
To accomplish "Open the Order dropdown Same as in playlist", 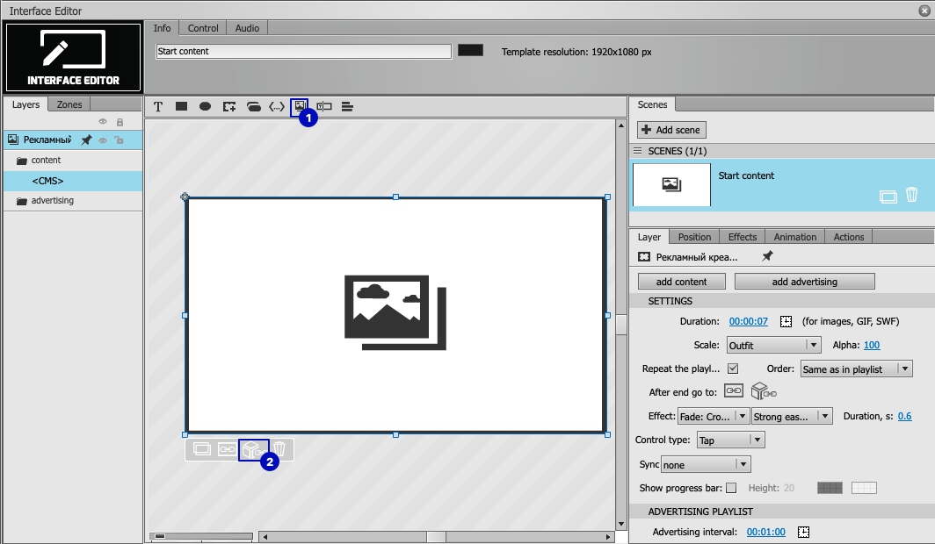I will point(856,369).
